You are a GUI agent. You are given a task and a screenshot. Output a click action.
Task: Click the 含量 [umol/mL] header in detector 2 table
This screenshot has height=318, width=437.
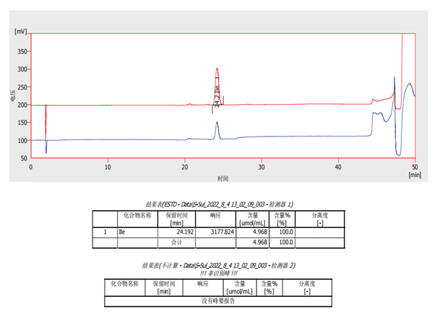point(240,288)
